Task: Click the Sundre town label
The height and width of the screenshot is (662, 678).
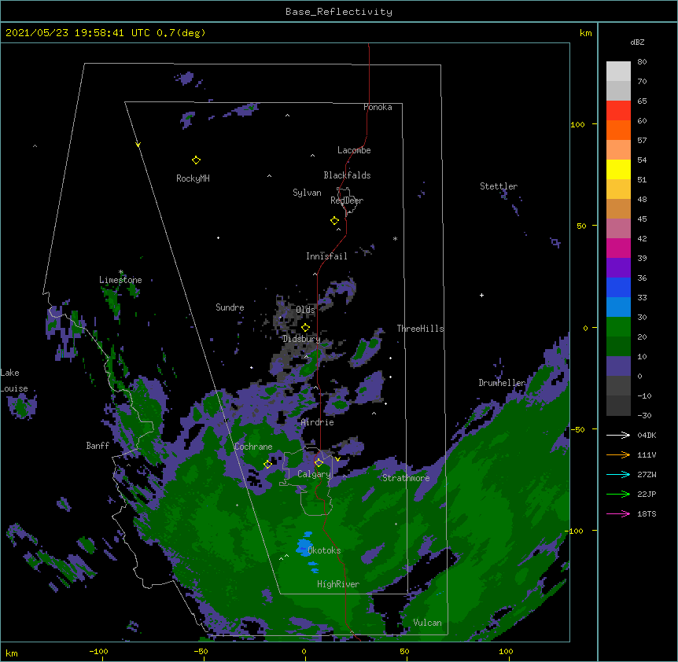Action: click(230, 307)
